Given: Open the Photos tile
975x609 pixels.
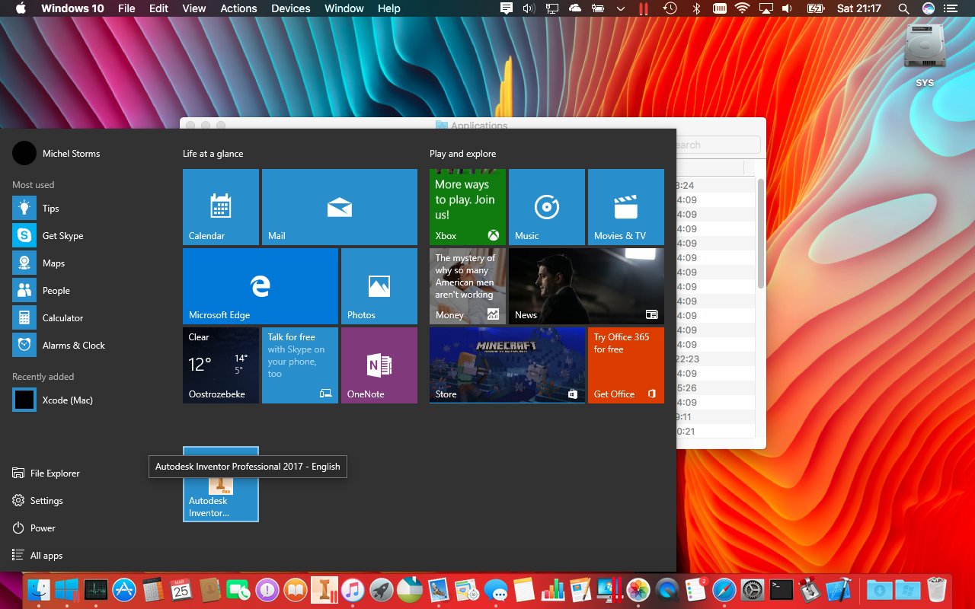Looking at the screenshot, I should pos(379,286).
